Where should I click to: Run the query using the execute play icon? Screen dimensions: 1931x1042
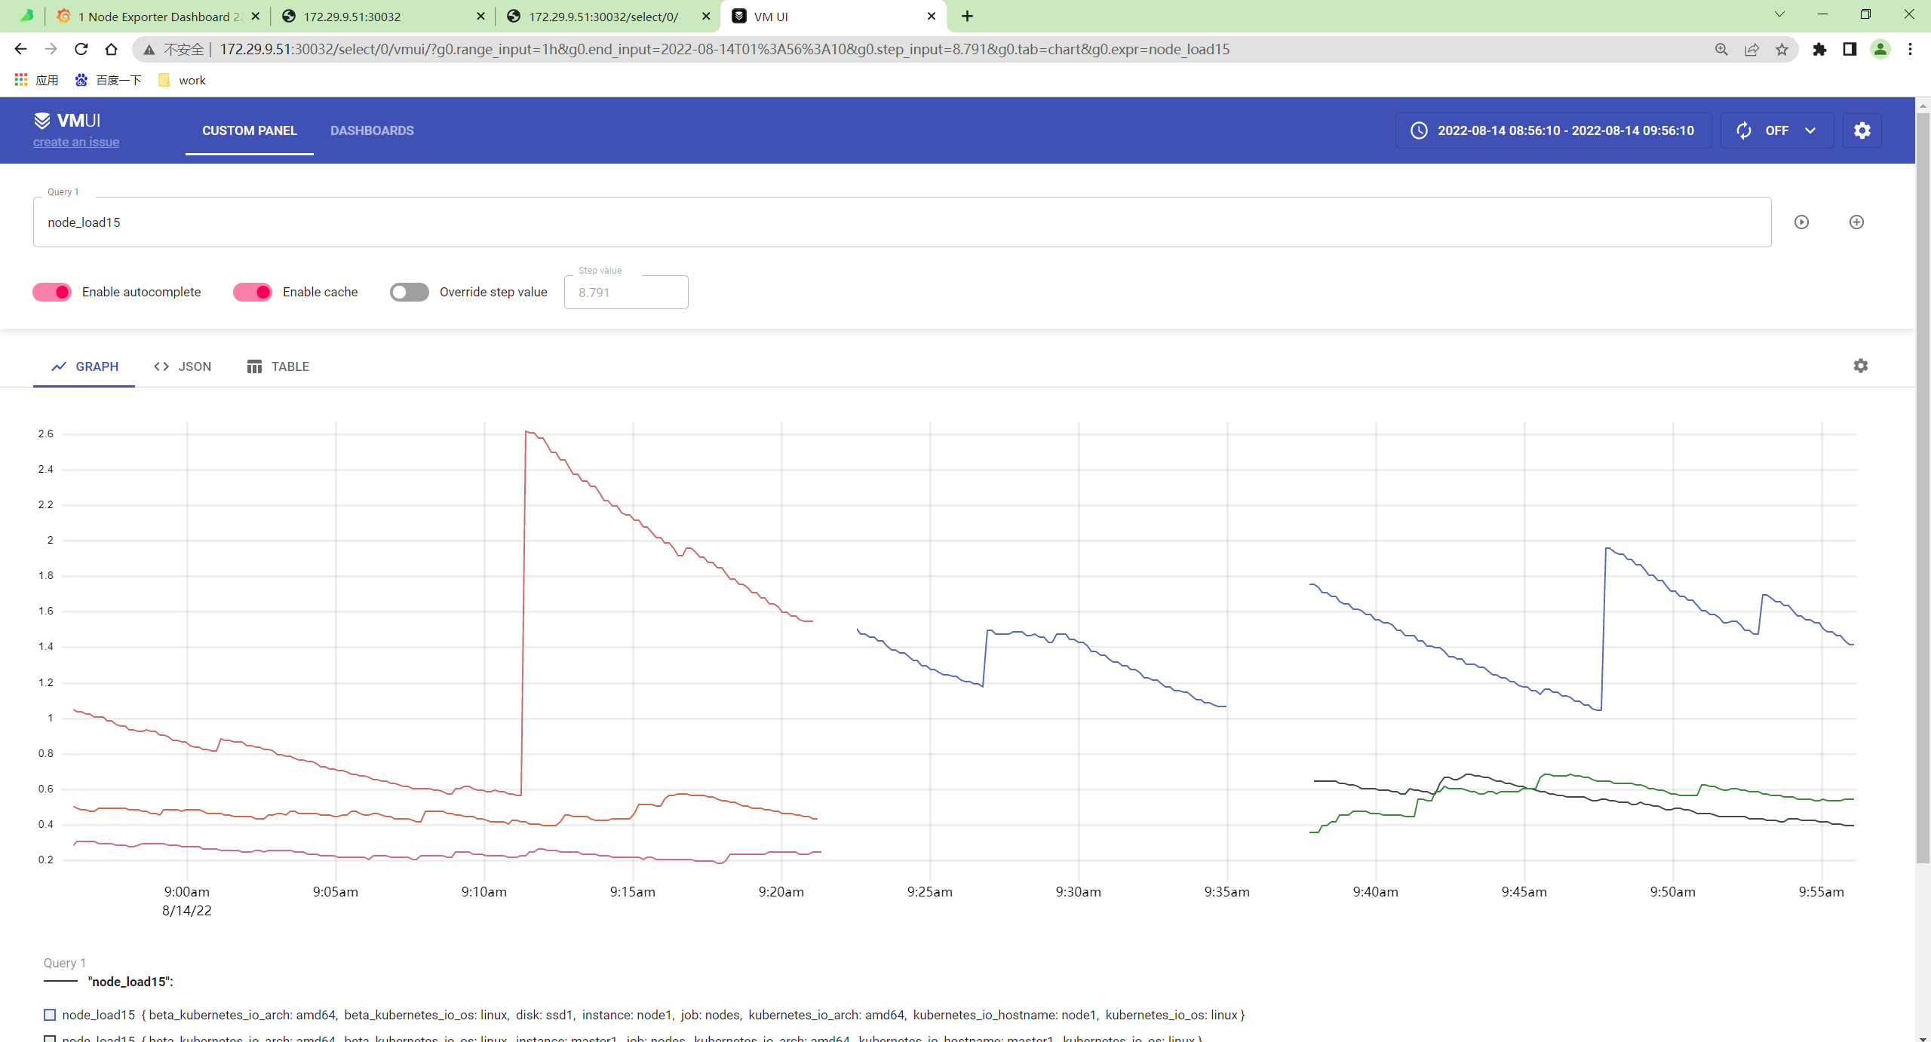[1801, 222]
